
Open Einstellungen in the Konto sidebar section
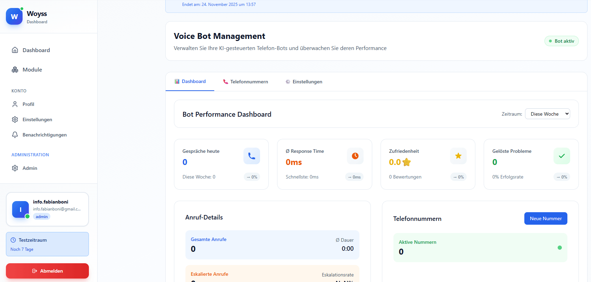(x=37, y=119)
